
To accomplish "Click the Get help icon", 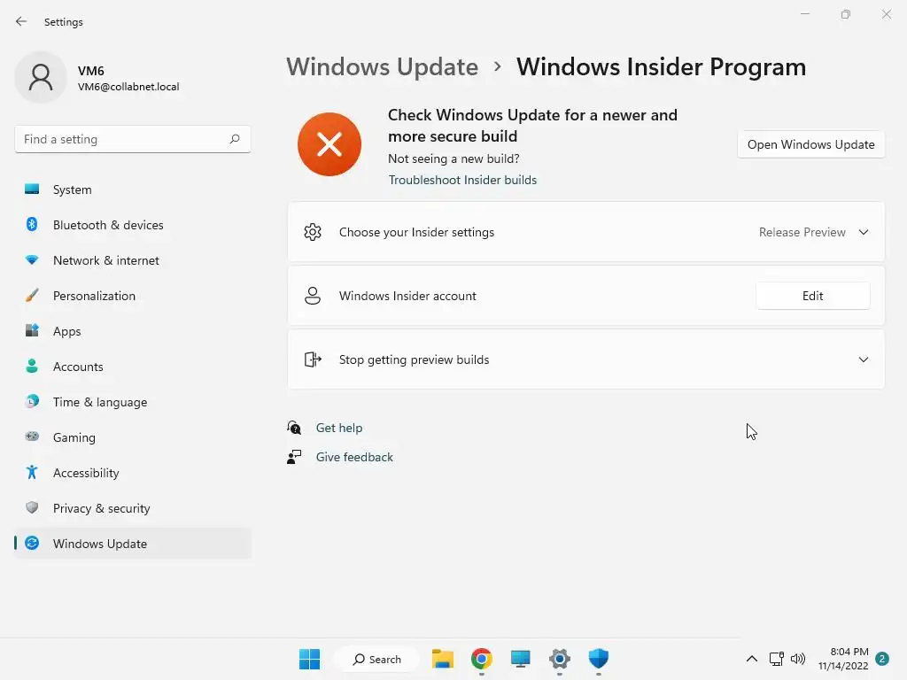I will 294,428.
